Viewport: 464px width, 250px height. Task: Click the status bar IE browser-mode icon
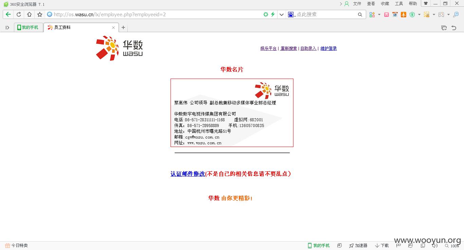click(x=410, y=246)
